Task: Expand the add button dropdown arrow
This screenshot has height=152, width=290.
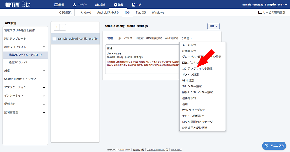Action: pos(63,27)
